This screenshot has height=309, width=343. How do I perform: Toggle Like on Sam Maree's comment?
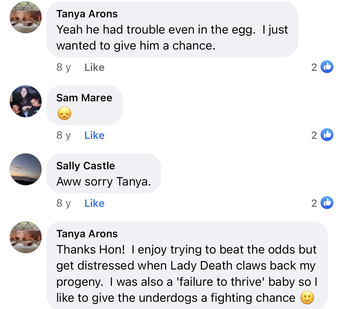(94, 135)
